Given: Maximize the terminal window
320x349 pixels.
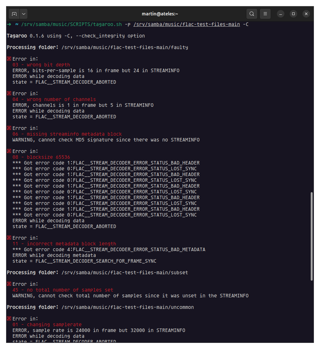Looking at the screenshot, I should (x=293, y=14).
